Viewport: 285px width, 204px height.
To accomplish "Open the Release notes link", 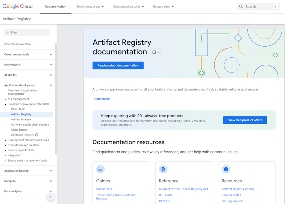I will click(231, 195).
